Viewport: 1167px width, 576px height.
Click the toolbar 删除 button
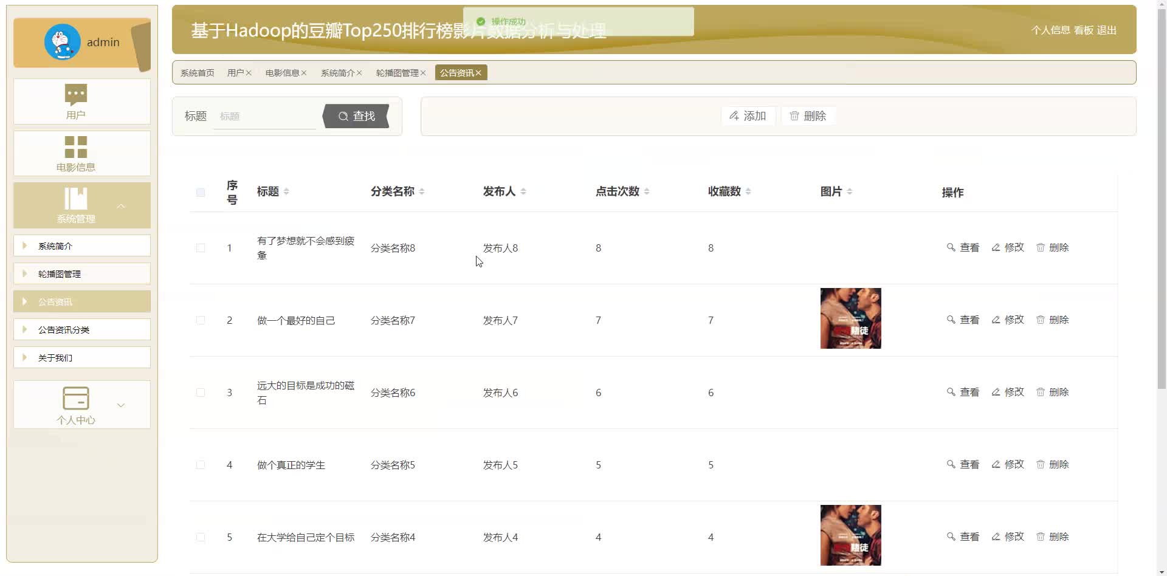(x=808, y=115)
